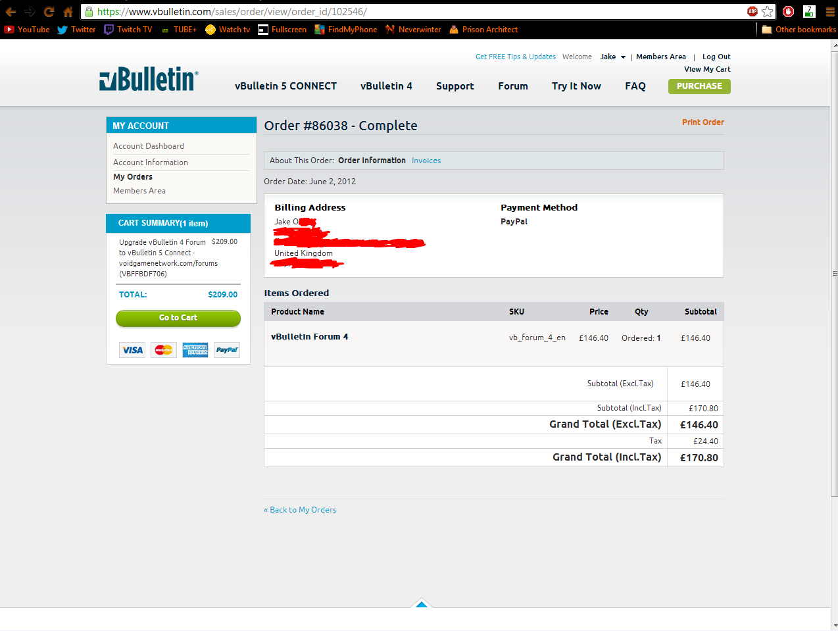
Task: Click the vb_forum_4_en SKU cell
Action: coord(537,338)
